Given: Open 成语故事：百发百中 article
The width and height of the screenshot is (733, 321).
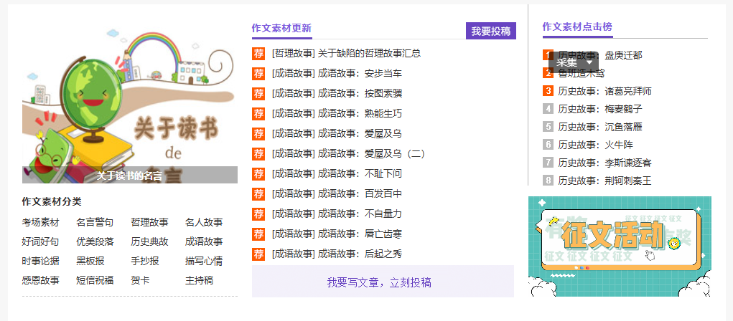Looking at the screenshot, I should click(x=360, y=194).
